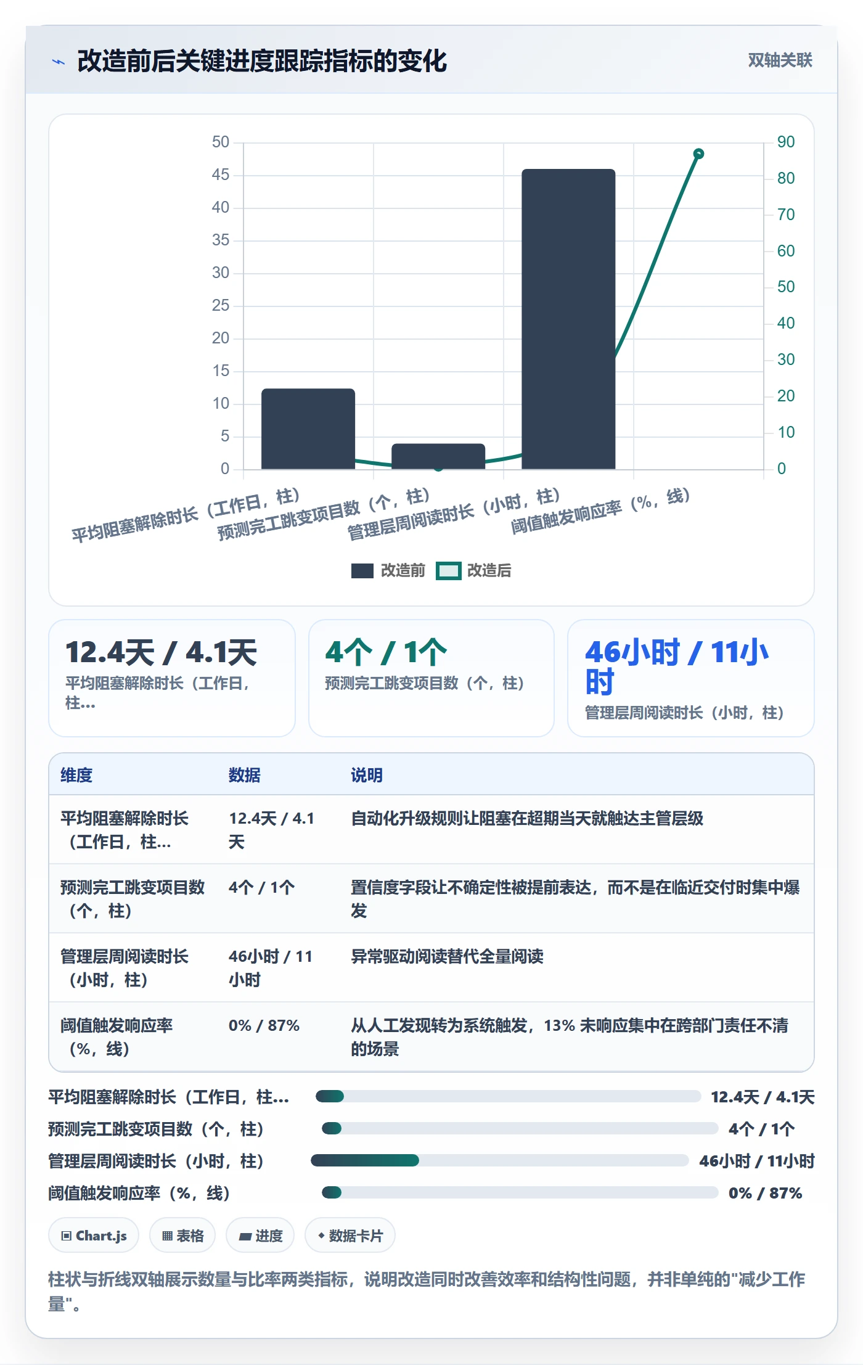Click progress bar for 平均阻塞解除时长
This screenshot has height=1365, width=863.
tap(508, 1096)
